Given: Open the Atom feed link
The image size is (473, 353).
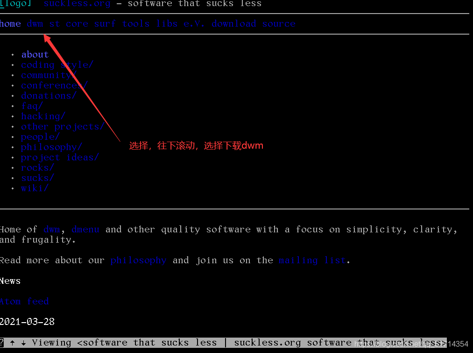Looking at the screenshot, I should pyautogui.click(x=24, y=302).
